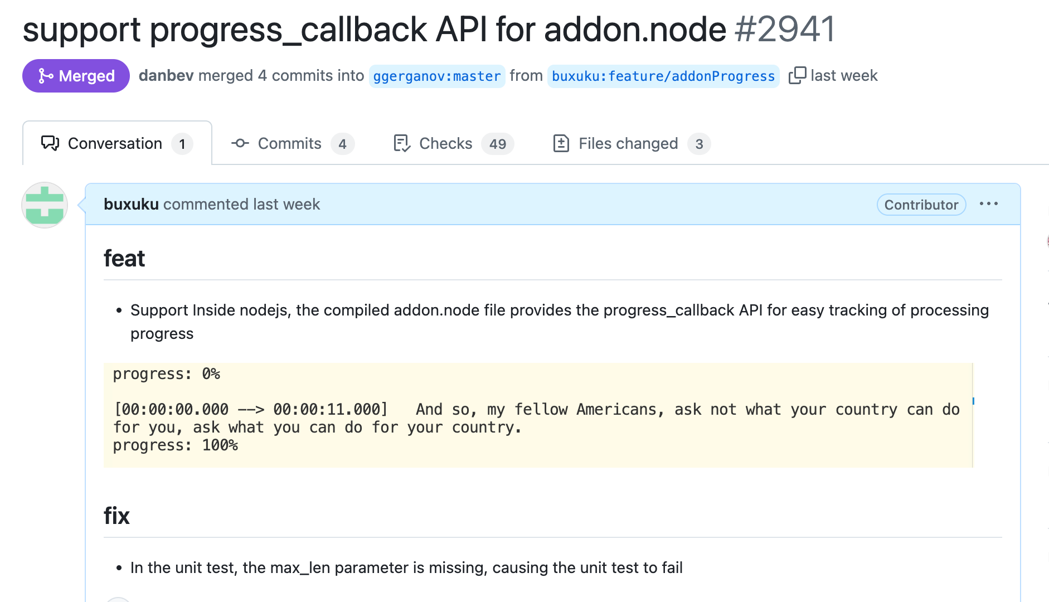The image size is (1049, 602).
Task: Open the ggerganov:master branch link
Action: click(x=437, y=76)
